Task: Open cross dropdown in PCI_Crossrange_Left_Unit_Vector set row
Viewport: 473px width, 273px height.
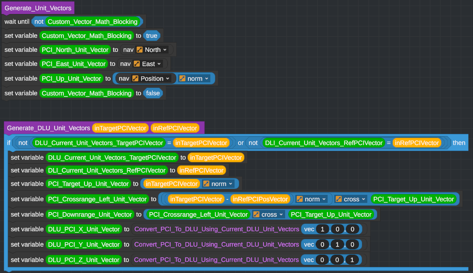Action: 351,199
